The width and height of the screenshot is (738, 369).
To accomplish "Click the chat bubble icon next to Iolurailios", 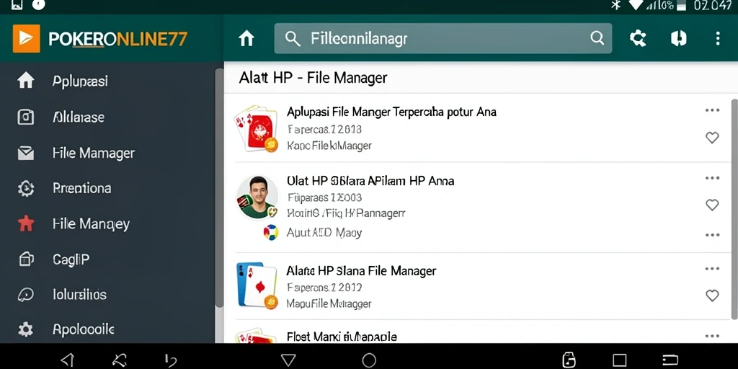I will 25,295.
